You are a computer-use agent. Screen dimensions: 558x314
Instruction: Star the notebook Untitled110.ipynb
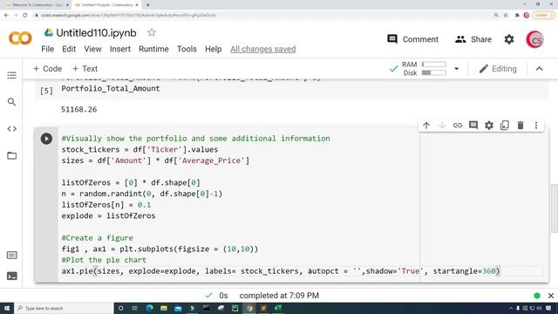152,33
